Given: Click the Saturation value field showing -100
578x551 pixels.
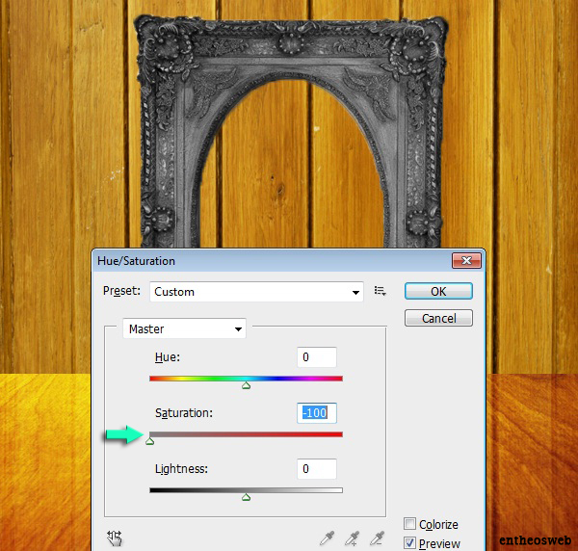Looking at the screenshot, I should 317,413.
